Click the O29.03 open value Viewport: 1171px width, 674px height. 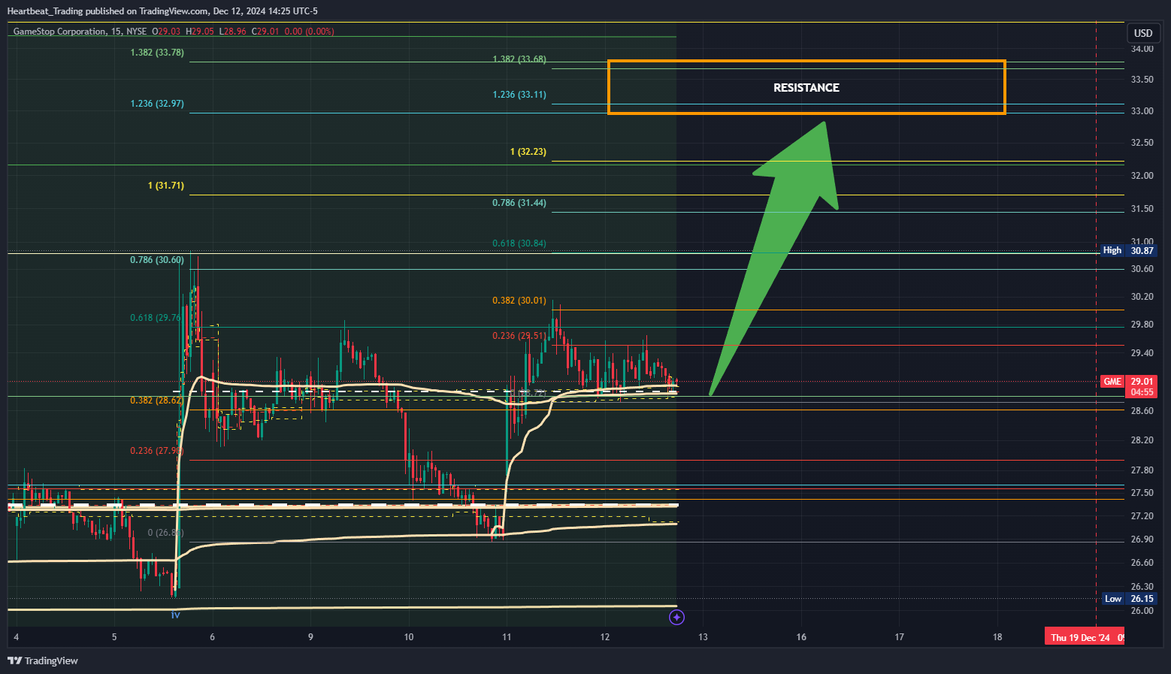coord(166,32)
